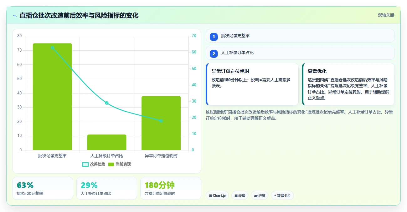Click the 改善趋势 legend color box

(85, 164)
